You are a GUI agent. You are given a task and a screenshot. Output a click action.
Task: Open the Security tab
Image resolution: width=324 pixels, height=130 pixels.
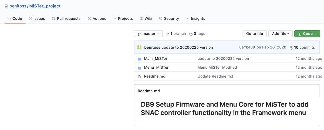pos(169,18)
